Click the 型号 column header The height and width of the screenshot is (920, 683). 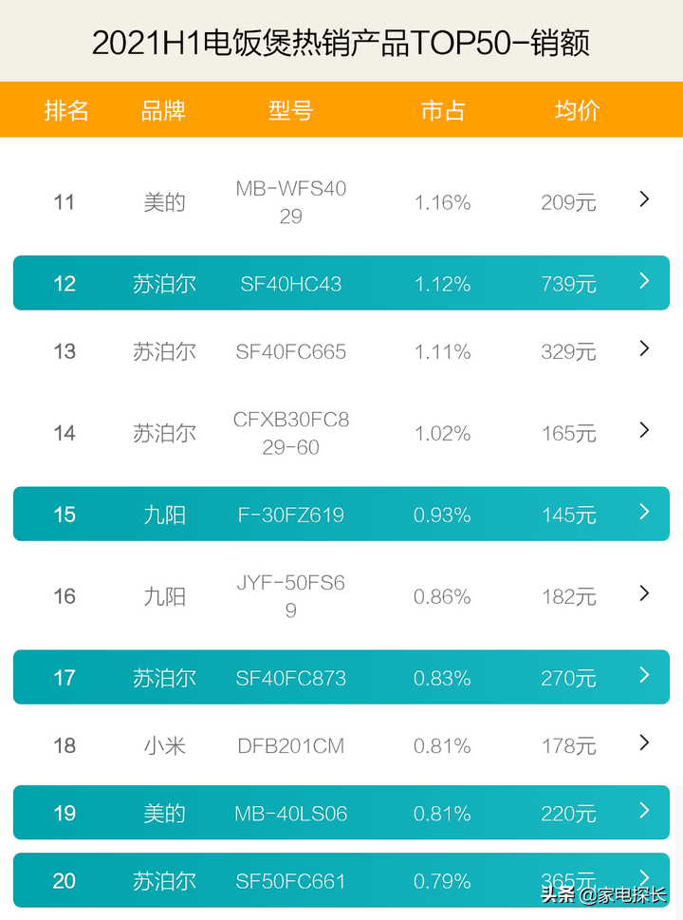coord(290,111)
